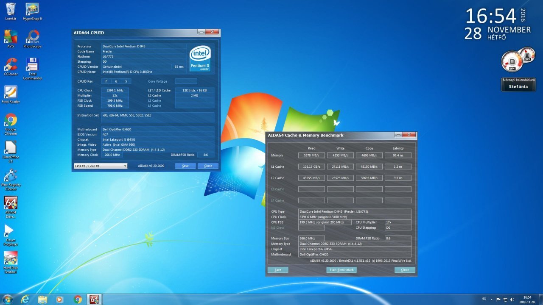Click CPU Type DualCore Intel Pentium D 945 in benchmark
Viewport: 543px width, 305px height.
tap(355, 211)
